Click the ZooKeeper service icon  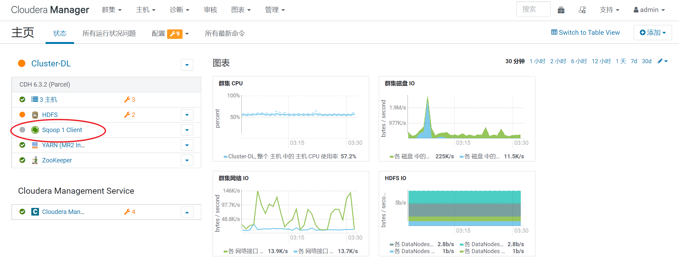[35, 160]
